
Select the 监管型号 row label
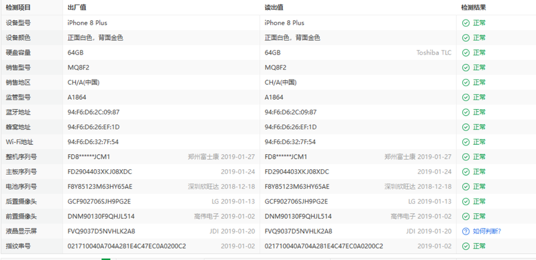(18, 97)
